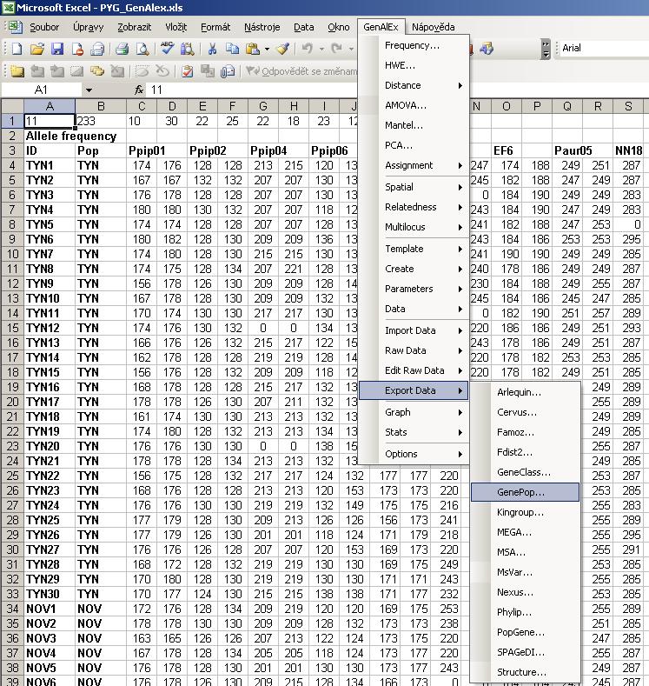Viewport: 649px width, 686px height.
Task: Open the Nástroje menu
Action: (262, 27)
